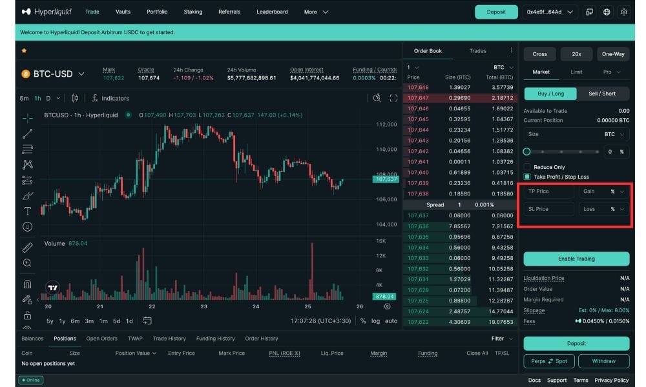Select the forecasting and measurement tool
Screen dimensions: 646x387
(28, 180)
